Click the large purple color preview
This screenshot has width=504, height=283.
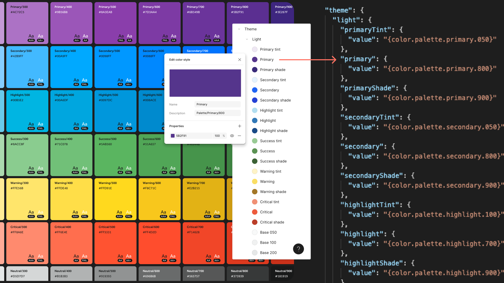pos(205,83)
